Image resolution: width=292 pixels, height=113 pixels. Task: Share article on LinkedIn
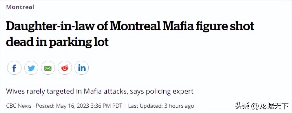click(82, 68)
